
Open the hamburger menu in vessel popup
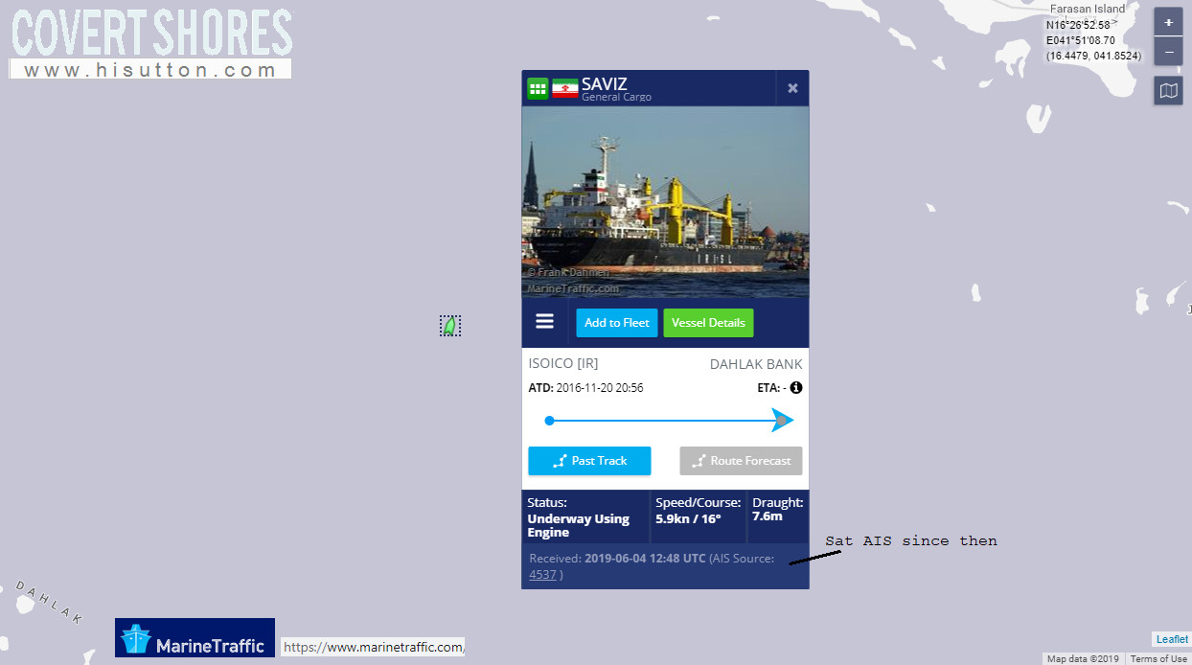(x=544, y=322)
